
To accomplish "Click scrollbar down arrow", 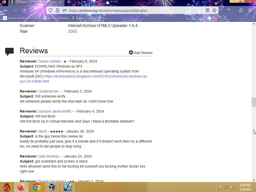I will (254, 180).
